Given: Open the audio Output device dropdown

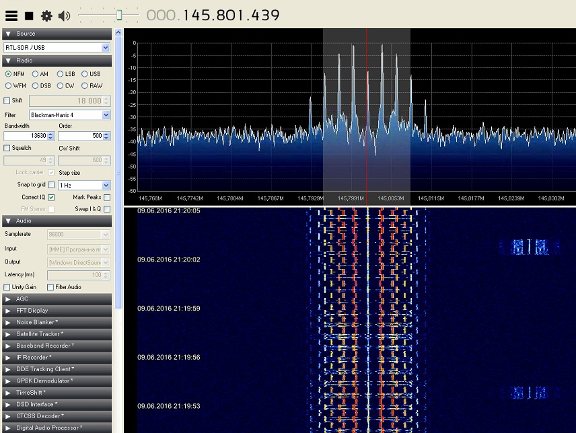Looking at the screenshot, I should click(79, 262).
